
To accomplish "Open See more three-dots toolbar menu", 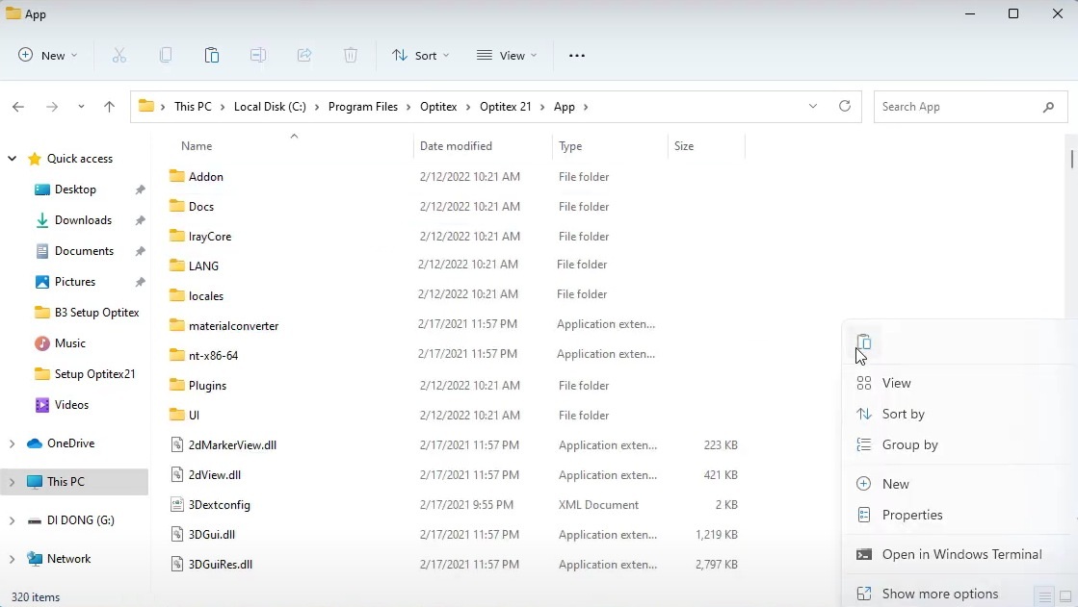I will tap(577, 56).
